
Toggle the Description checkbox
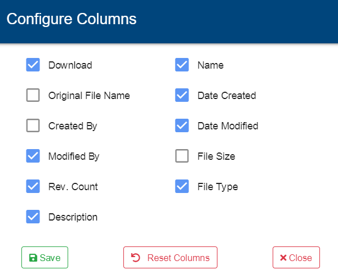coord(33,217)
